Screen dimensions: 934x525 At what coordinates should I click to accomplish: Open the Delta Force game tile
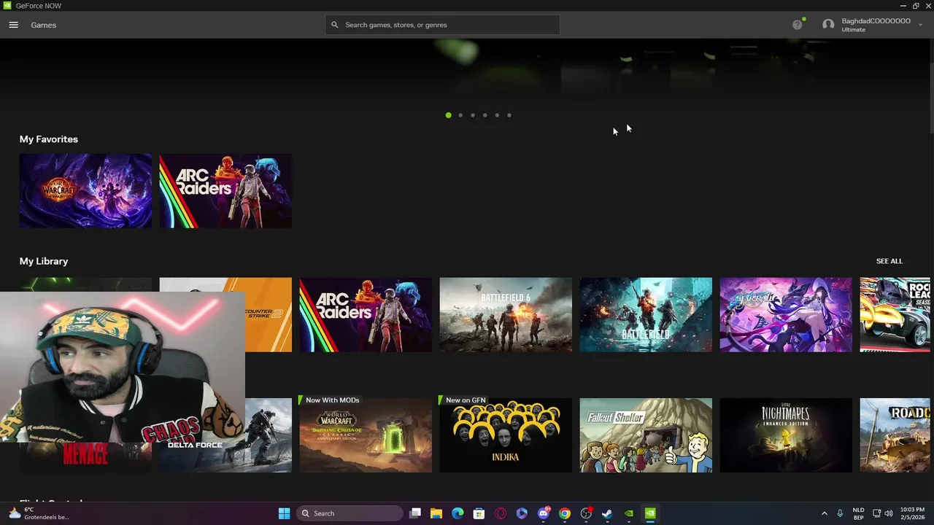point(269,435)
